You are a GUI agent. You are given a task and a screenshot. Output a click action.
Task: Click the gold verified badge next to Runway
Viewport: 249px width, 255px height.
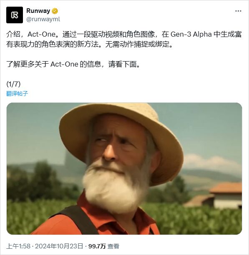tap(55, 11)
